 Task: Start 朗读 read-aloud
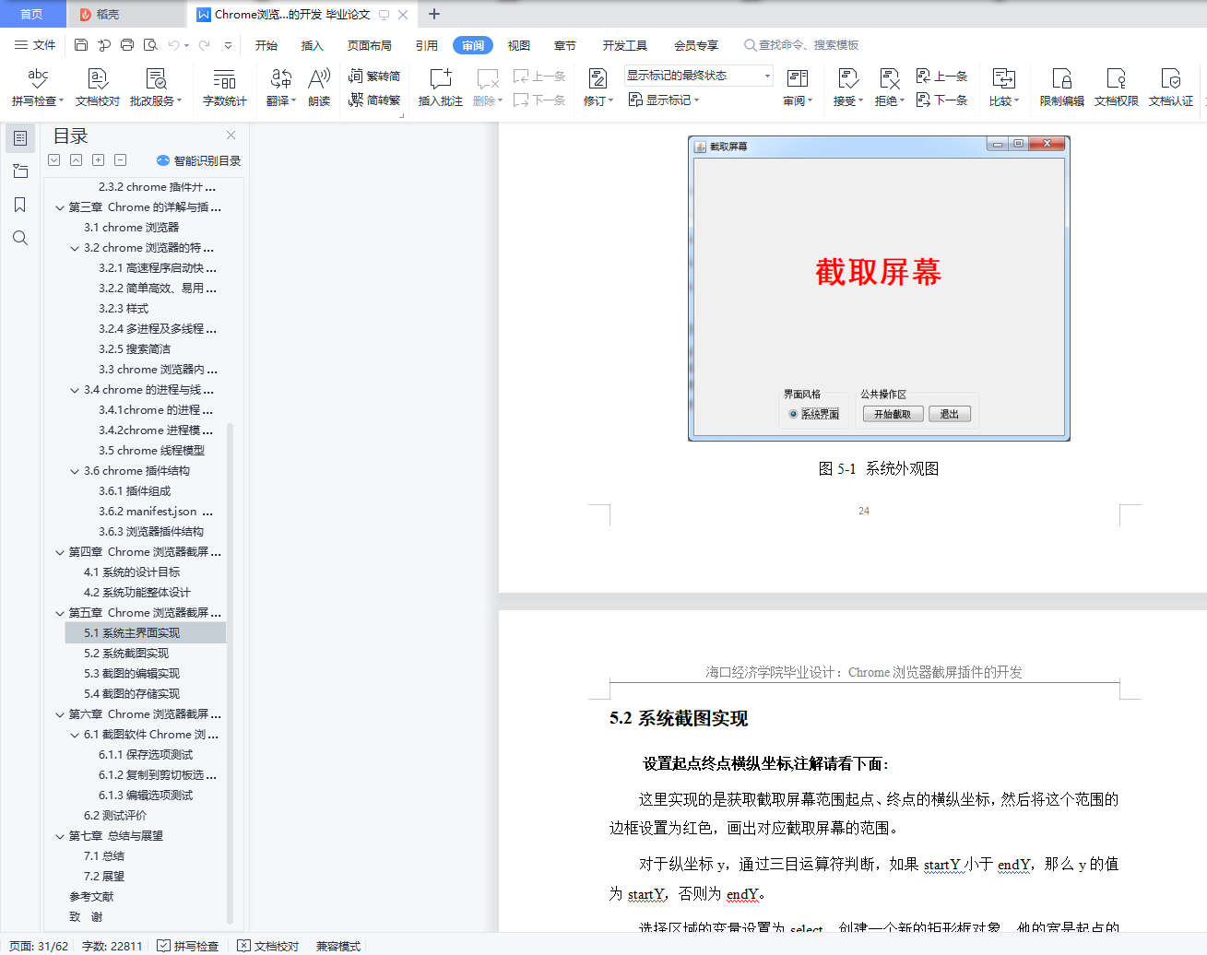pyautogui.click(x=319, y=87)
